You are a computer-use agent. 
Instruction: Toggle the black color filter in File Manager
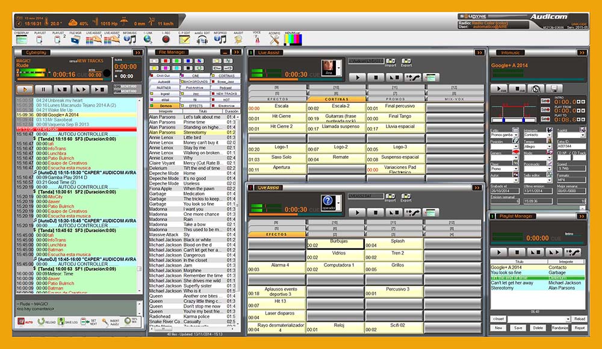click(x=188, y=68)
